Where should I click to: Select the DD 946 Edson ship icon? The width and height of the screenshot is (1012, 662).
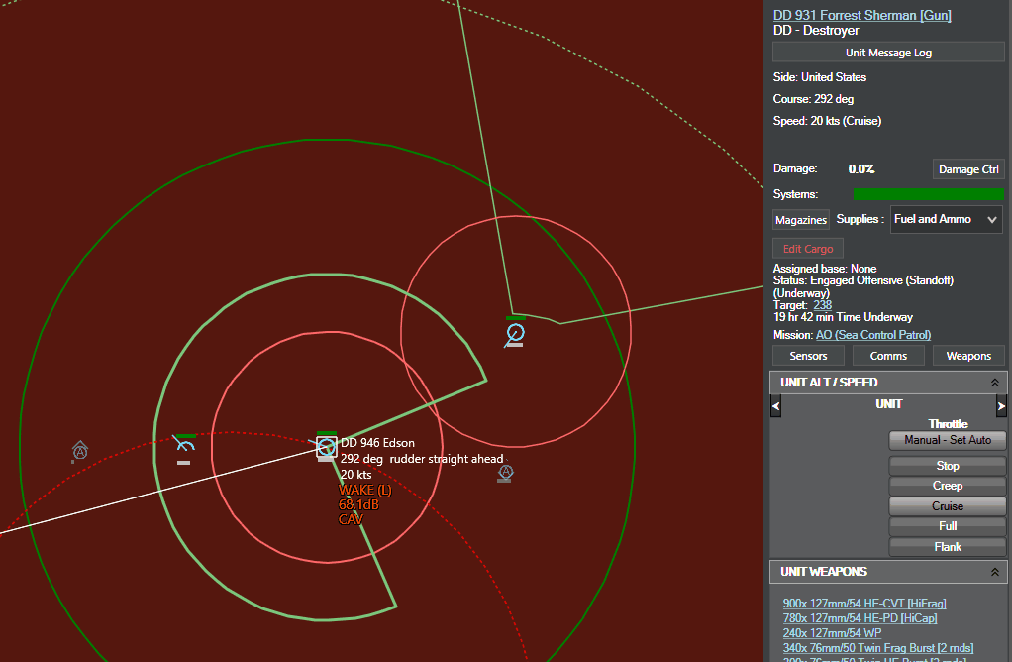(x=327, y=447)
